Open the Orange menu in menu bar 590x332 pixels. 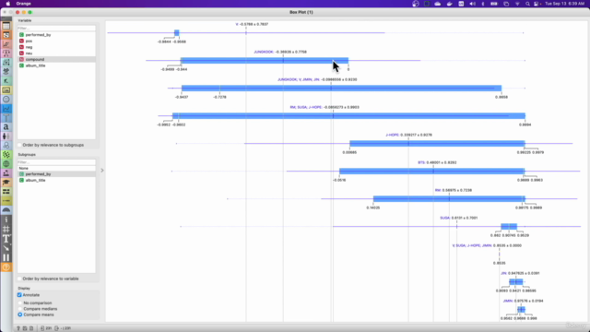pos(23,4)
